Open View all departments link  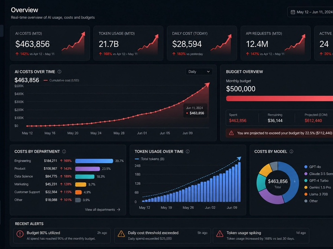pyautogui.click(x=103, y=210)
